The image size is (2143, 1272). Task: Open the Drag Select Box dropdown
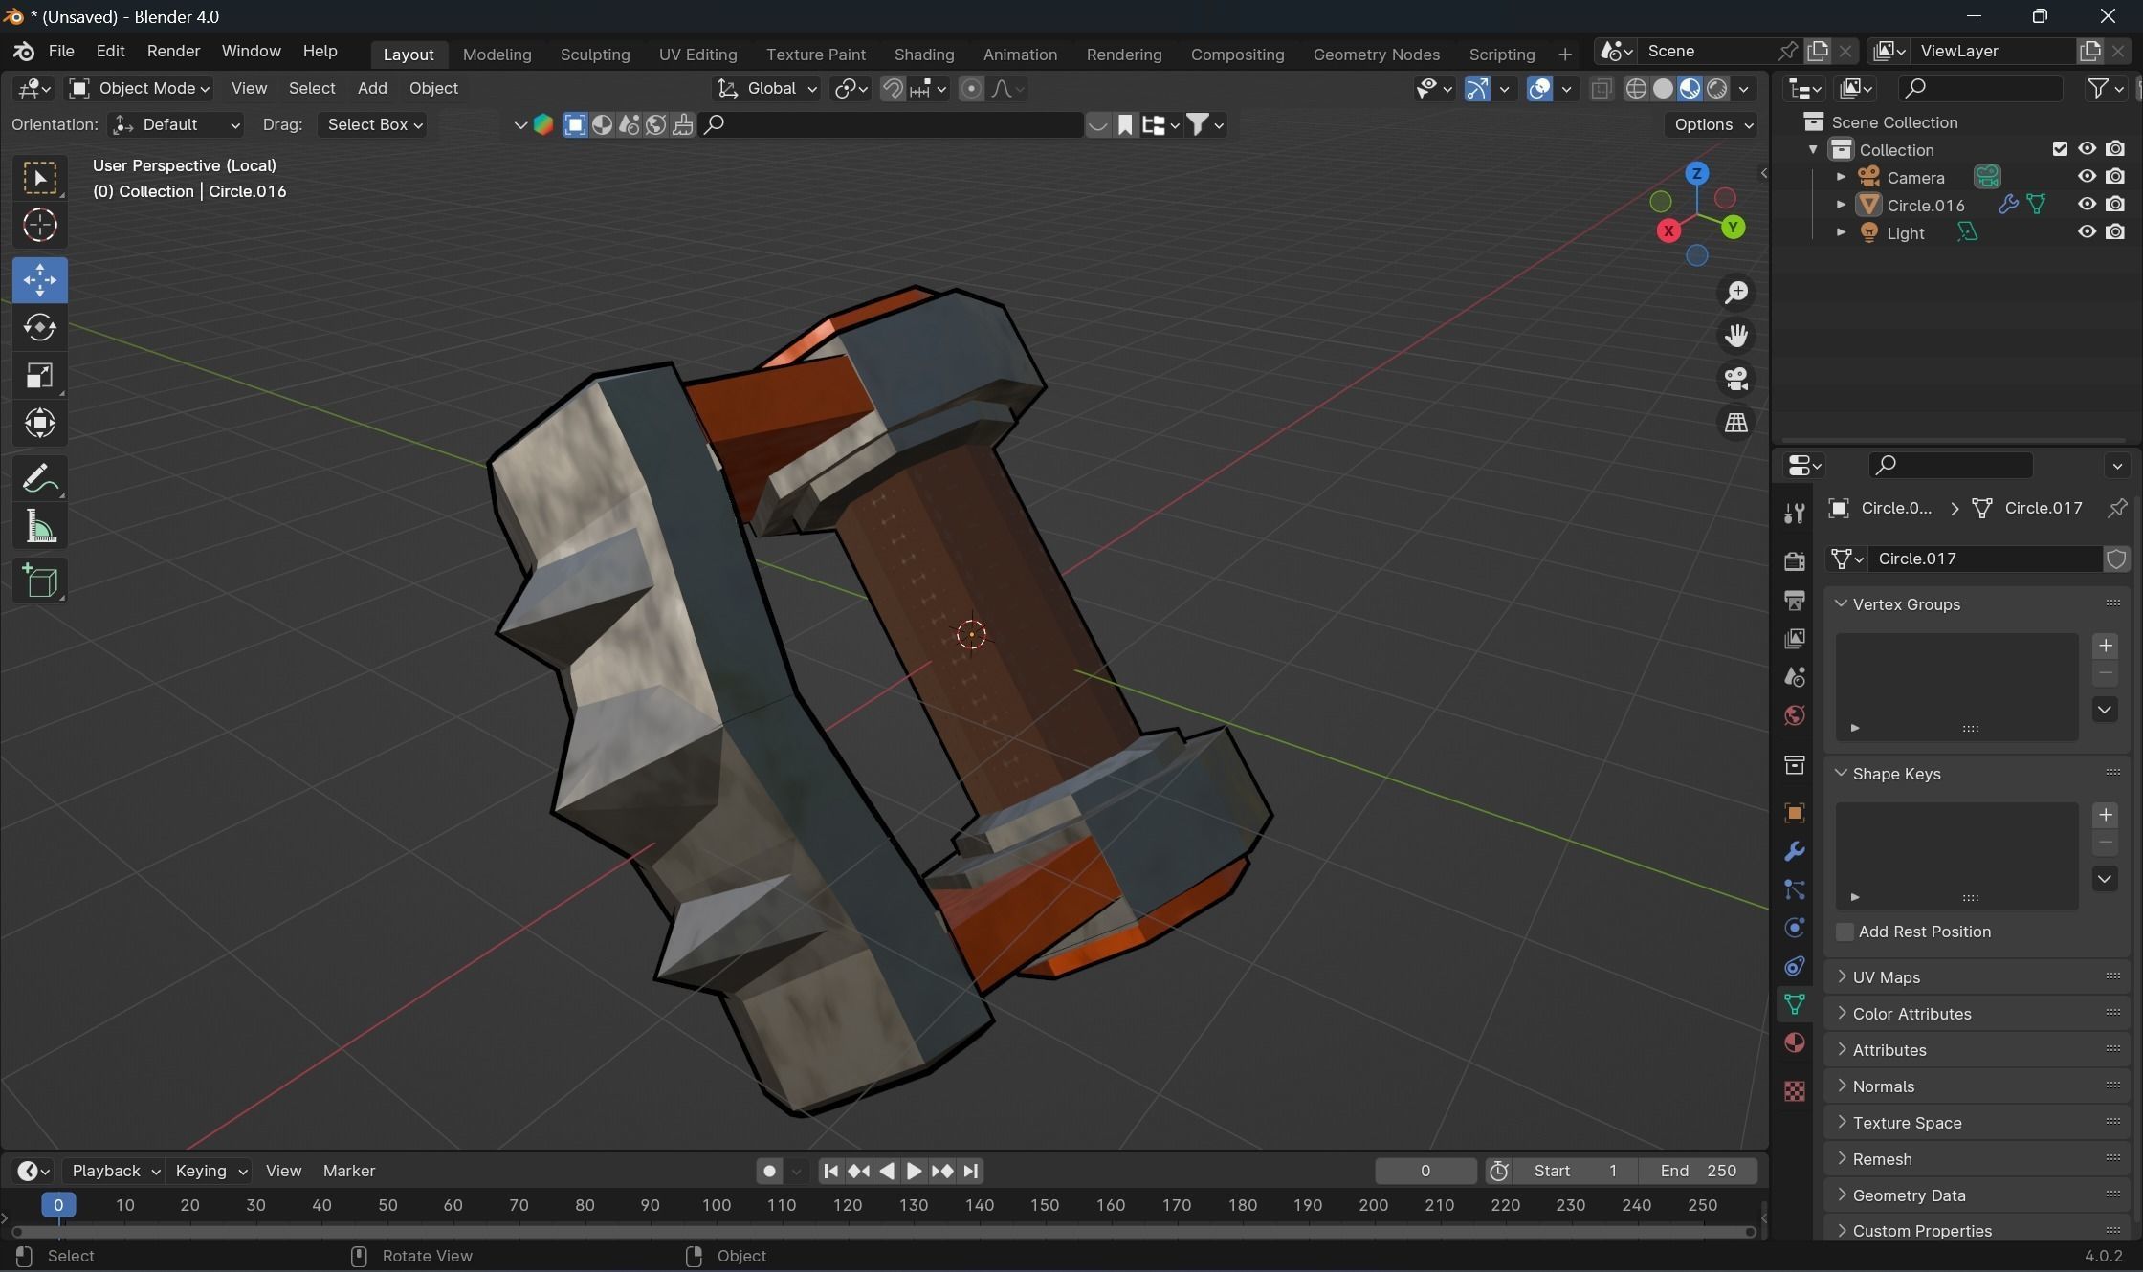click(373, 124)
